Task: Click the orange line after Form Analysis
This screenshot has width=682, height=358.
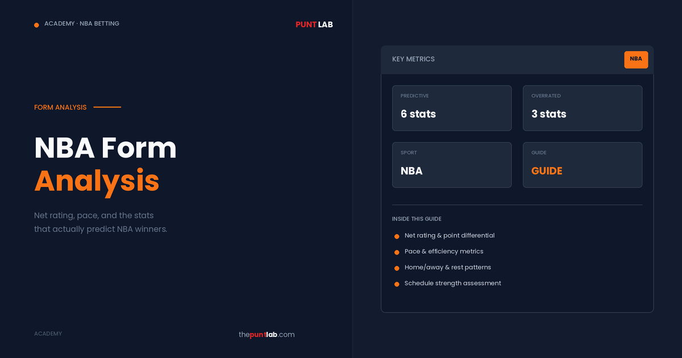Action: pyautogui.click(x=107, y=107)
